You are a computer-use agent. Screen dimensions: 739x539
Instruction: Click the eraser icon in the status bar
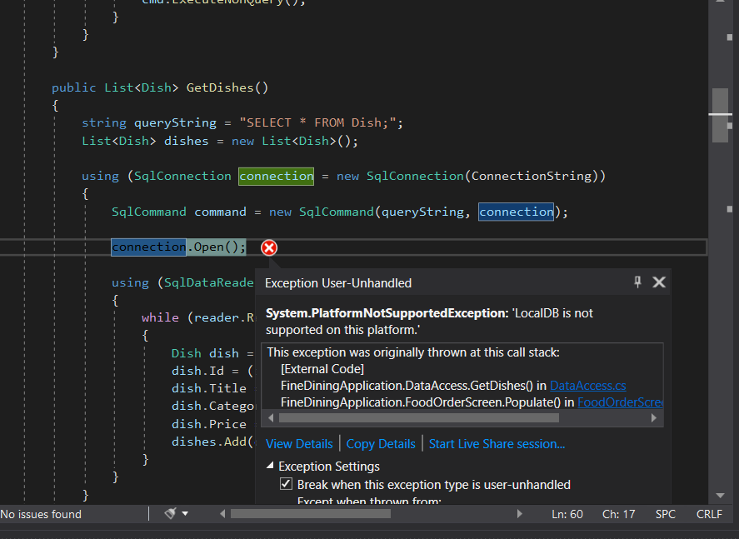(169, 514)
